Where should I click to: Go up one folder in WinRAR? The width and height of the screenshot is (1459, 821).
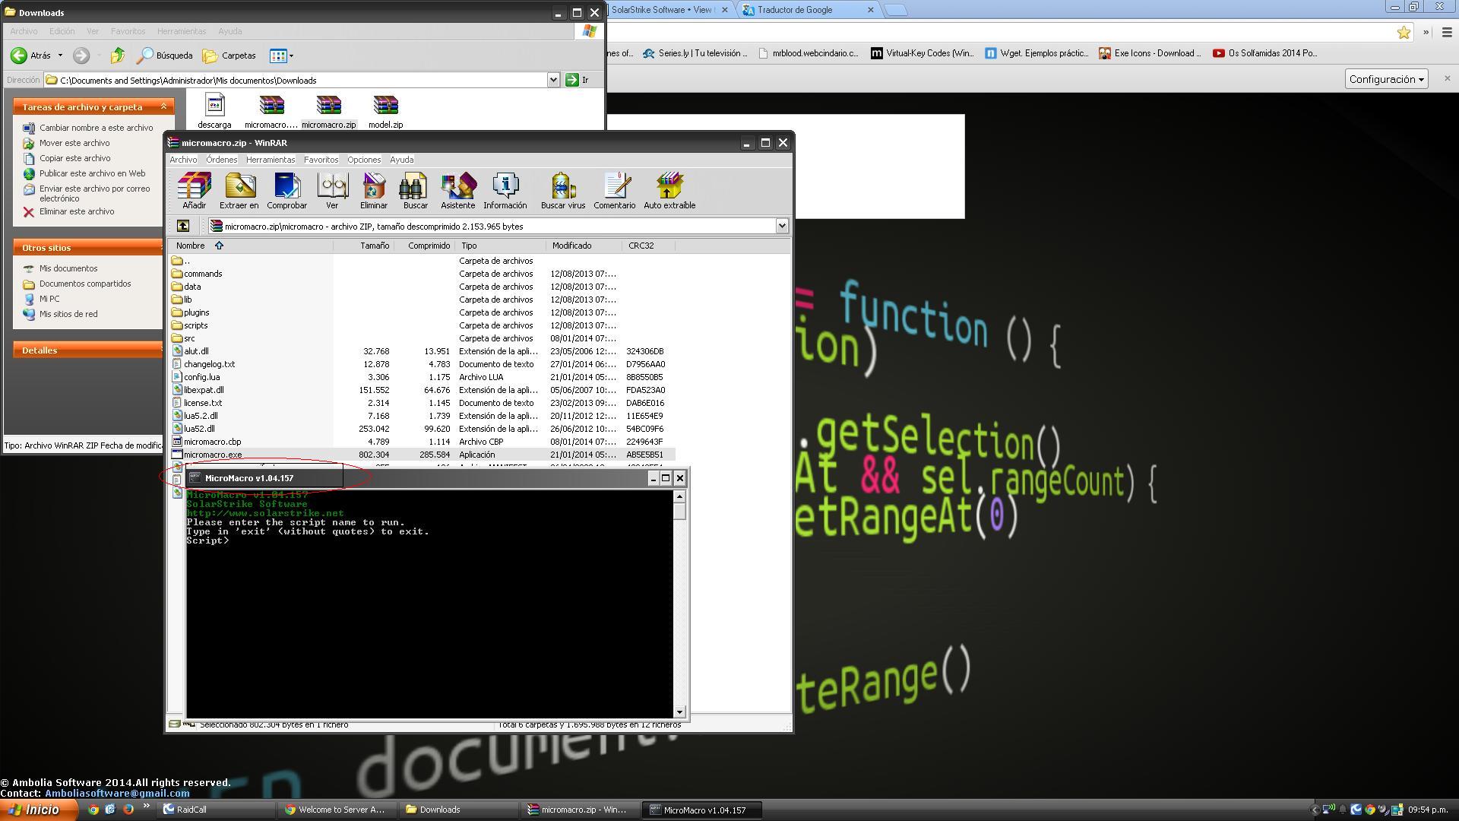coord(183,226)
